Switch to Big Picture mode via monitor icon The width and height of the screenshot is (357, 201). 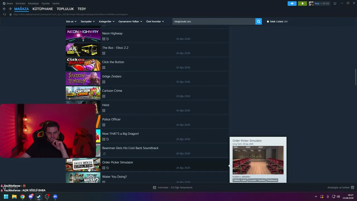(x=335, y=4)
